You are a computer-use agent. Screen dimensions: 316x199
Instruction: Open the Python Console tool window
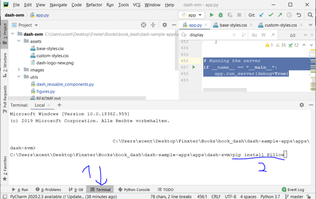[134, 189]
